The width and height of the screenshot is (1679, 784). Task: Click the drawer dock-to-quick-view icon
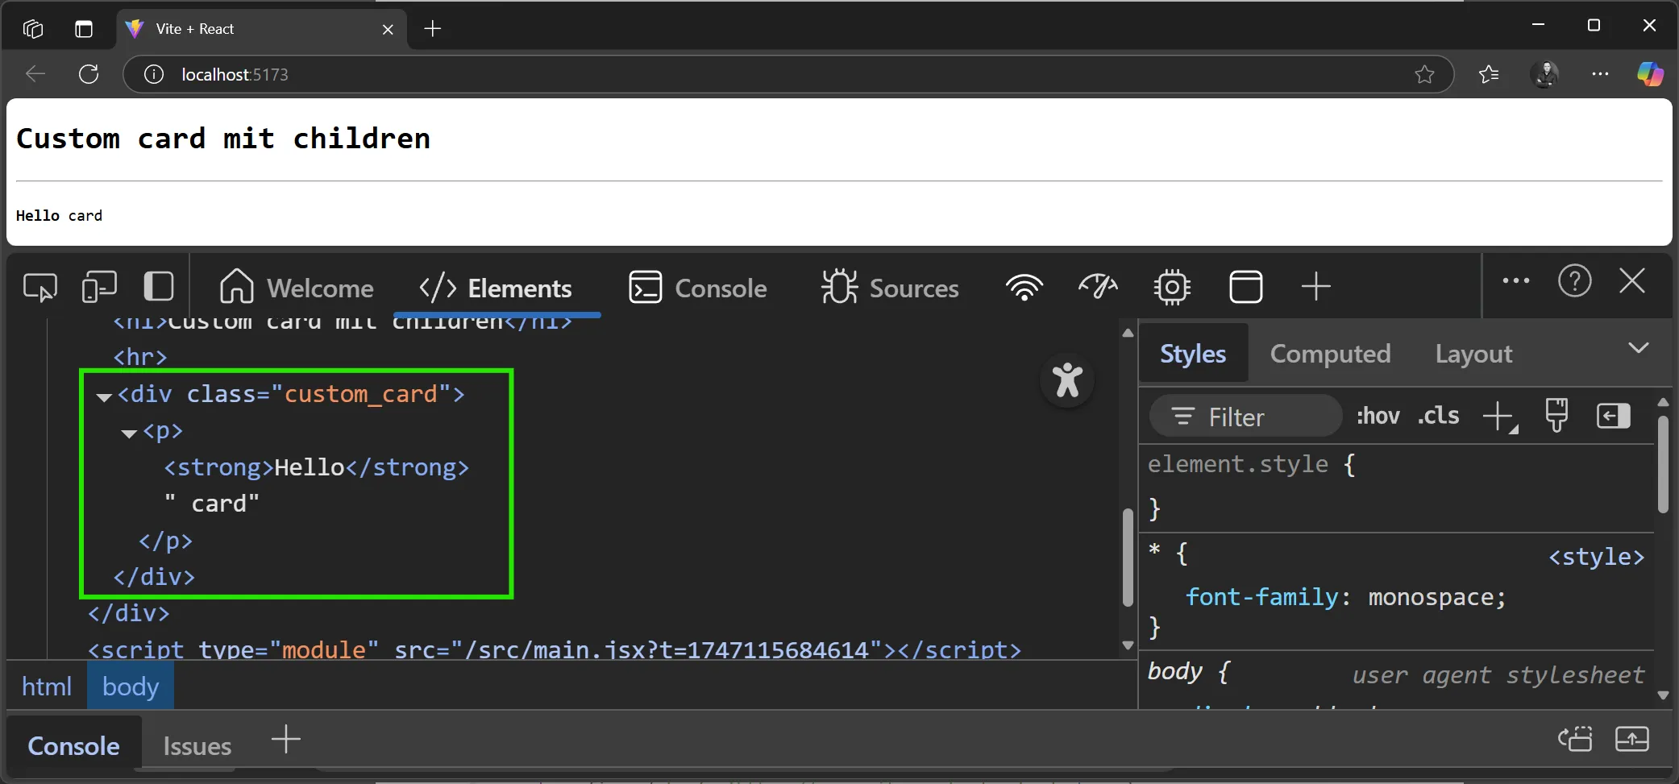pyautogui.click(x=1574, y=739)
